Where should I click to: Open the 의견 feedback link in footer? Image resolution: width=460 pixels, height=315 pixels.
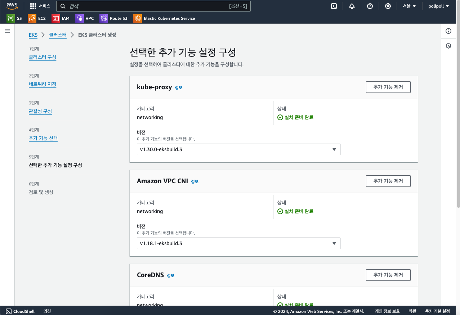(47, 311)
